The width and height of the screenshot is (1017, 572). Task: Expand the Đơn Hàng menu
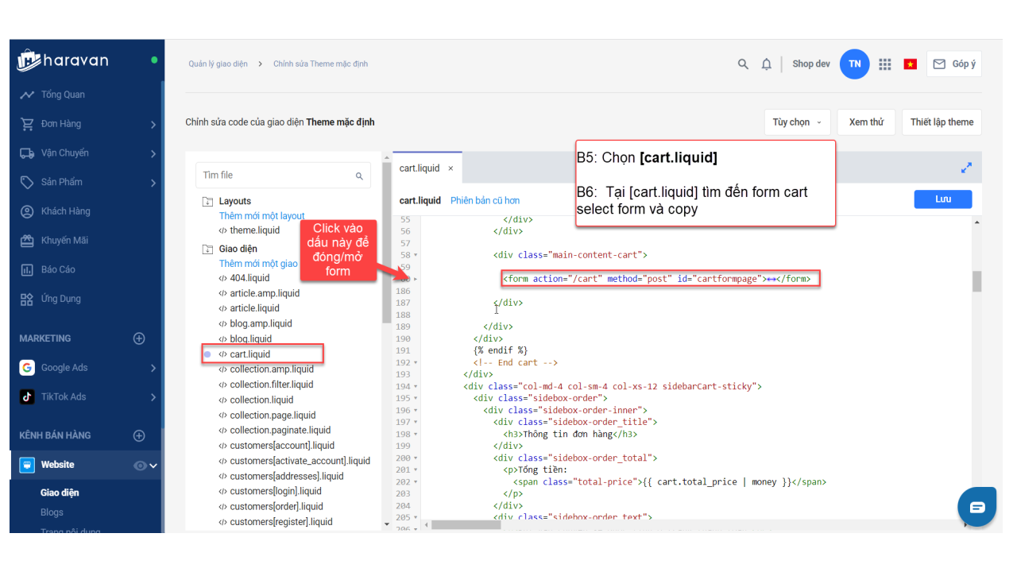153,124
